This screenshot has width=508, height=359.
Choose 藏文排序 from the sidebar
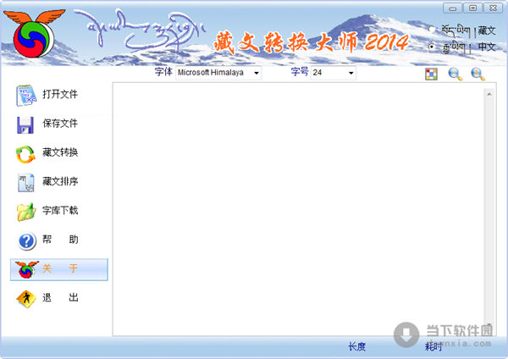point(60,181)
